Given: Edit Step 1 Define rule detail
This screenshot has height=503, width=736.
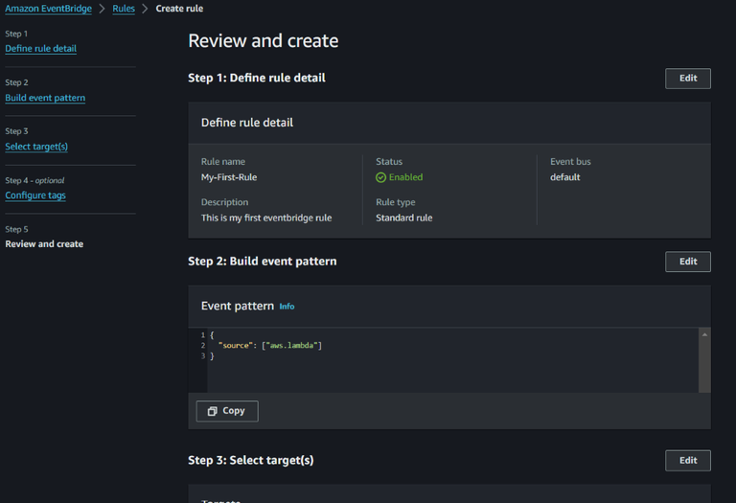Looking at the screenshot, I should click(x=687, y=79).
